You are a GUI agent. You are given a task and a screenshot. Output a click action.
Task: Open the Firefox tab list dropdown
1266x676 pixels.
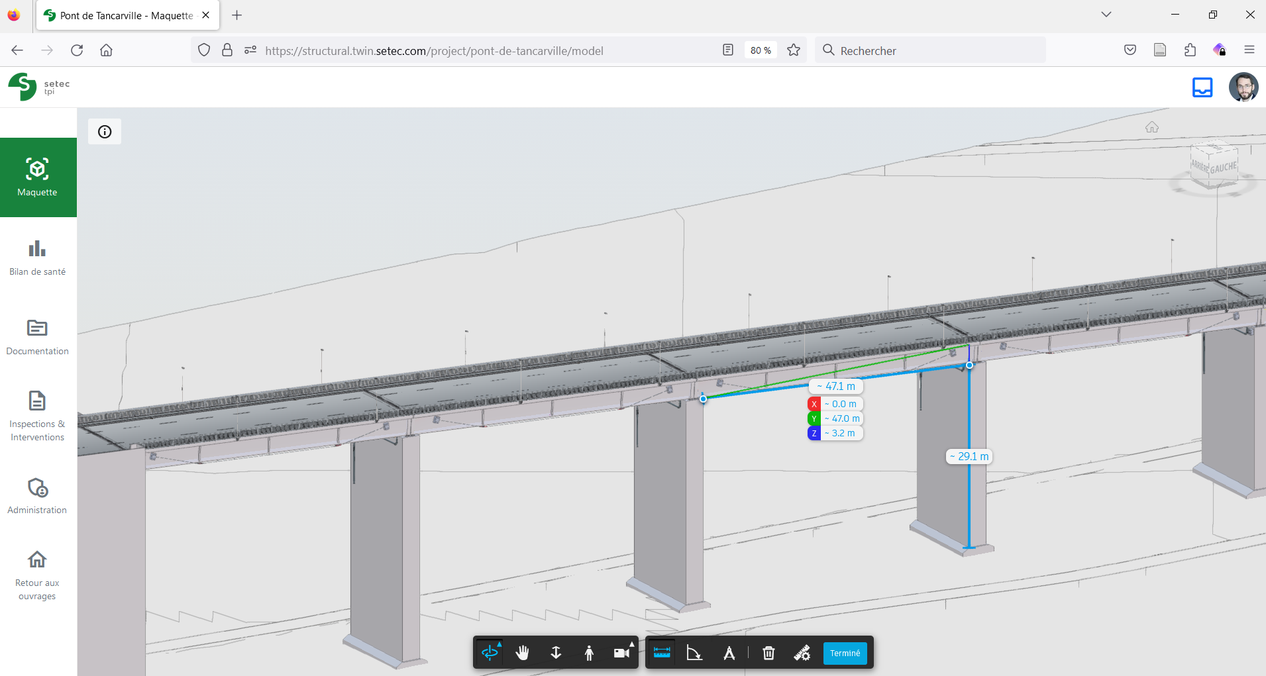1106,15
